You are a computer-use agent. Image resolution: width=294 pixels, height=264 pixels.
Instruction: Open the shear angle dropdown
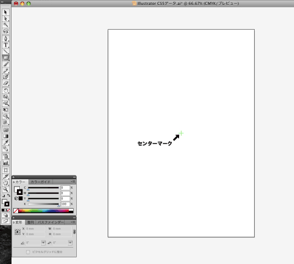click(x=70, y=243)
